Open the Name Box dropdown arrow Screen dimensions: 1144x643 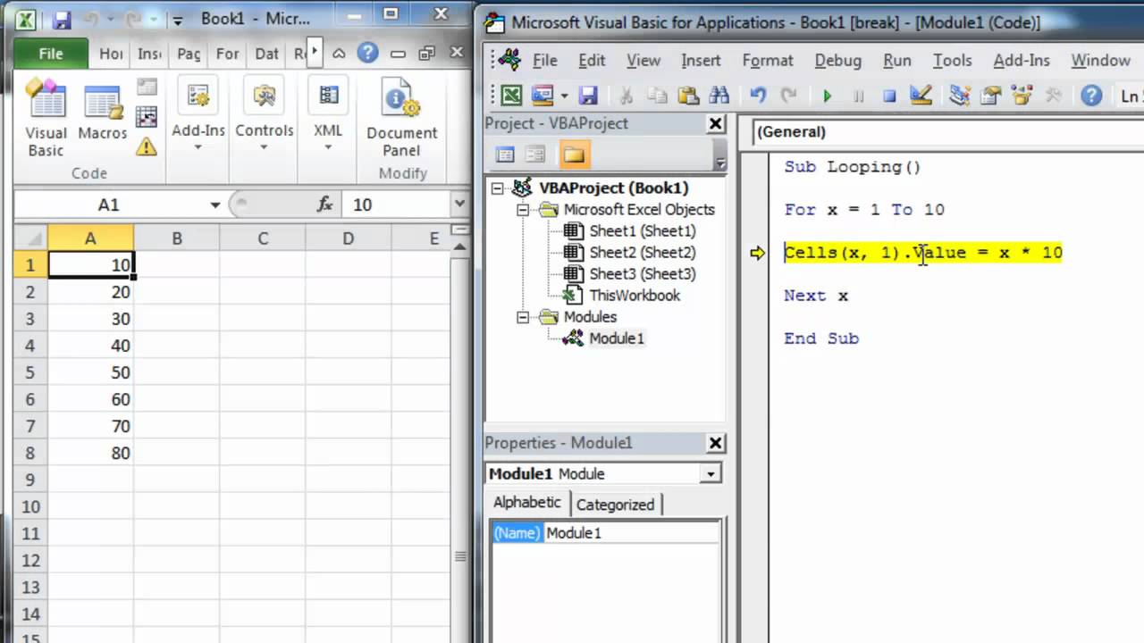[x=214, y=205]
